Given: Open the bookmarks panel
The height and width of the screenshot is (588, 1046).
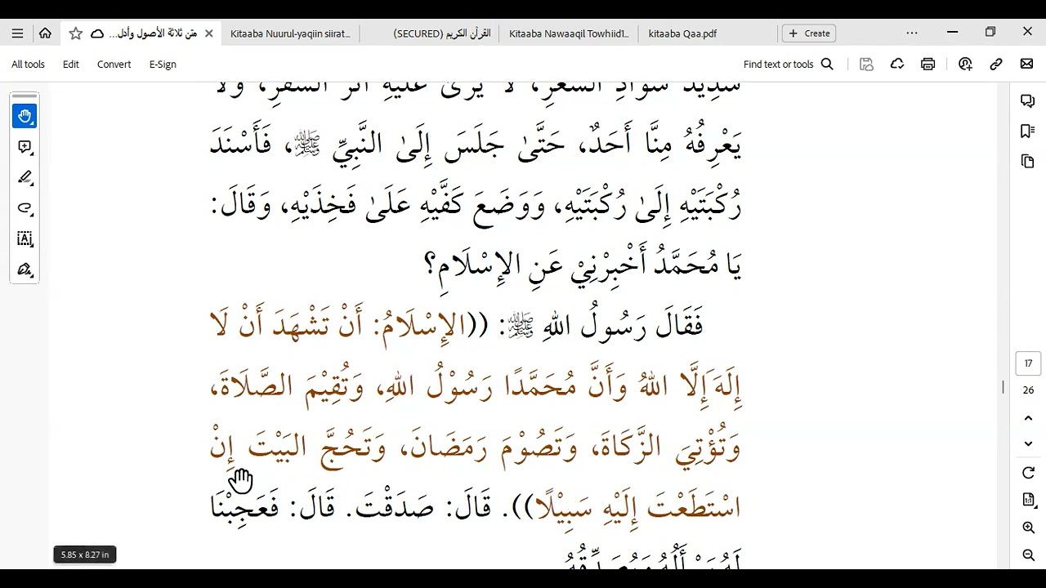Looking at the screenshot, I should pyautogui.click(x=1028, y=131).
